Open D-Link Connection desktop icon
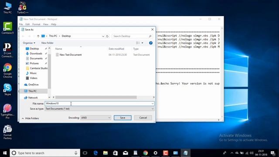 click(x=7, y=51)
